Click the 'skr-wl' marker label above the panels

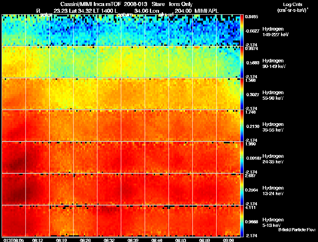(166, 15)
